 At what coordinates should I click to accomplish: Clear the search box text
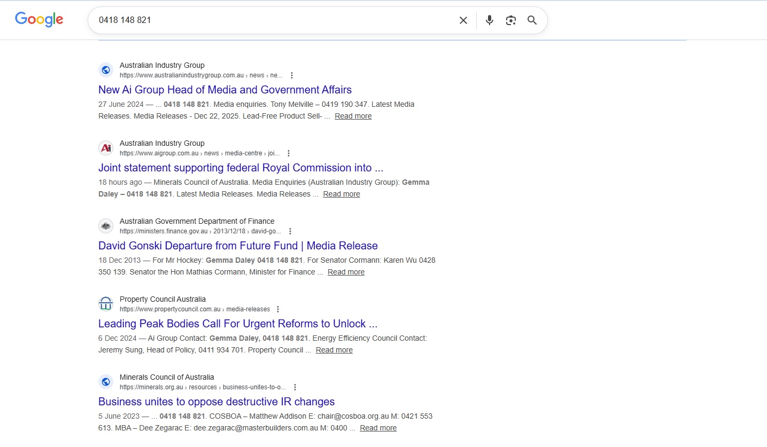pyautogui.click(x=463, y=20)
